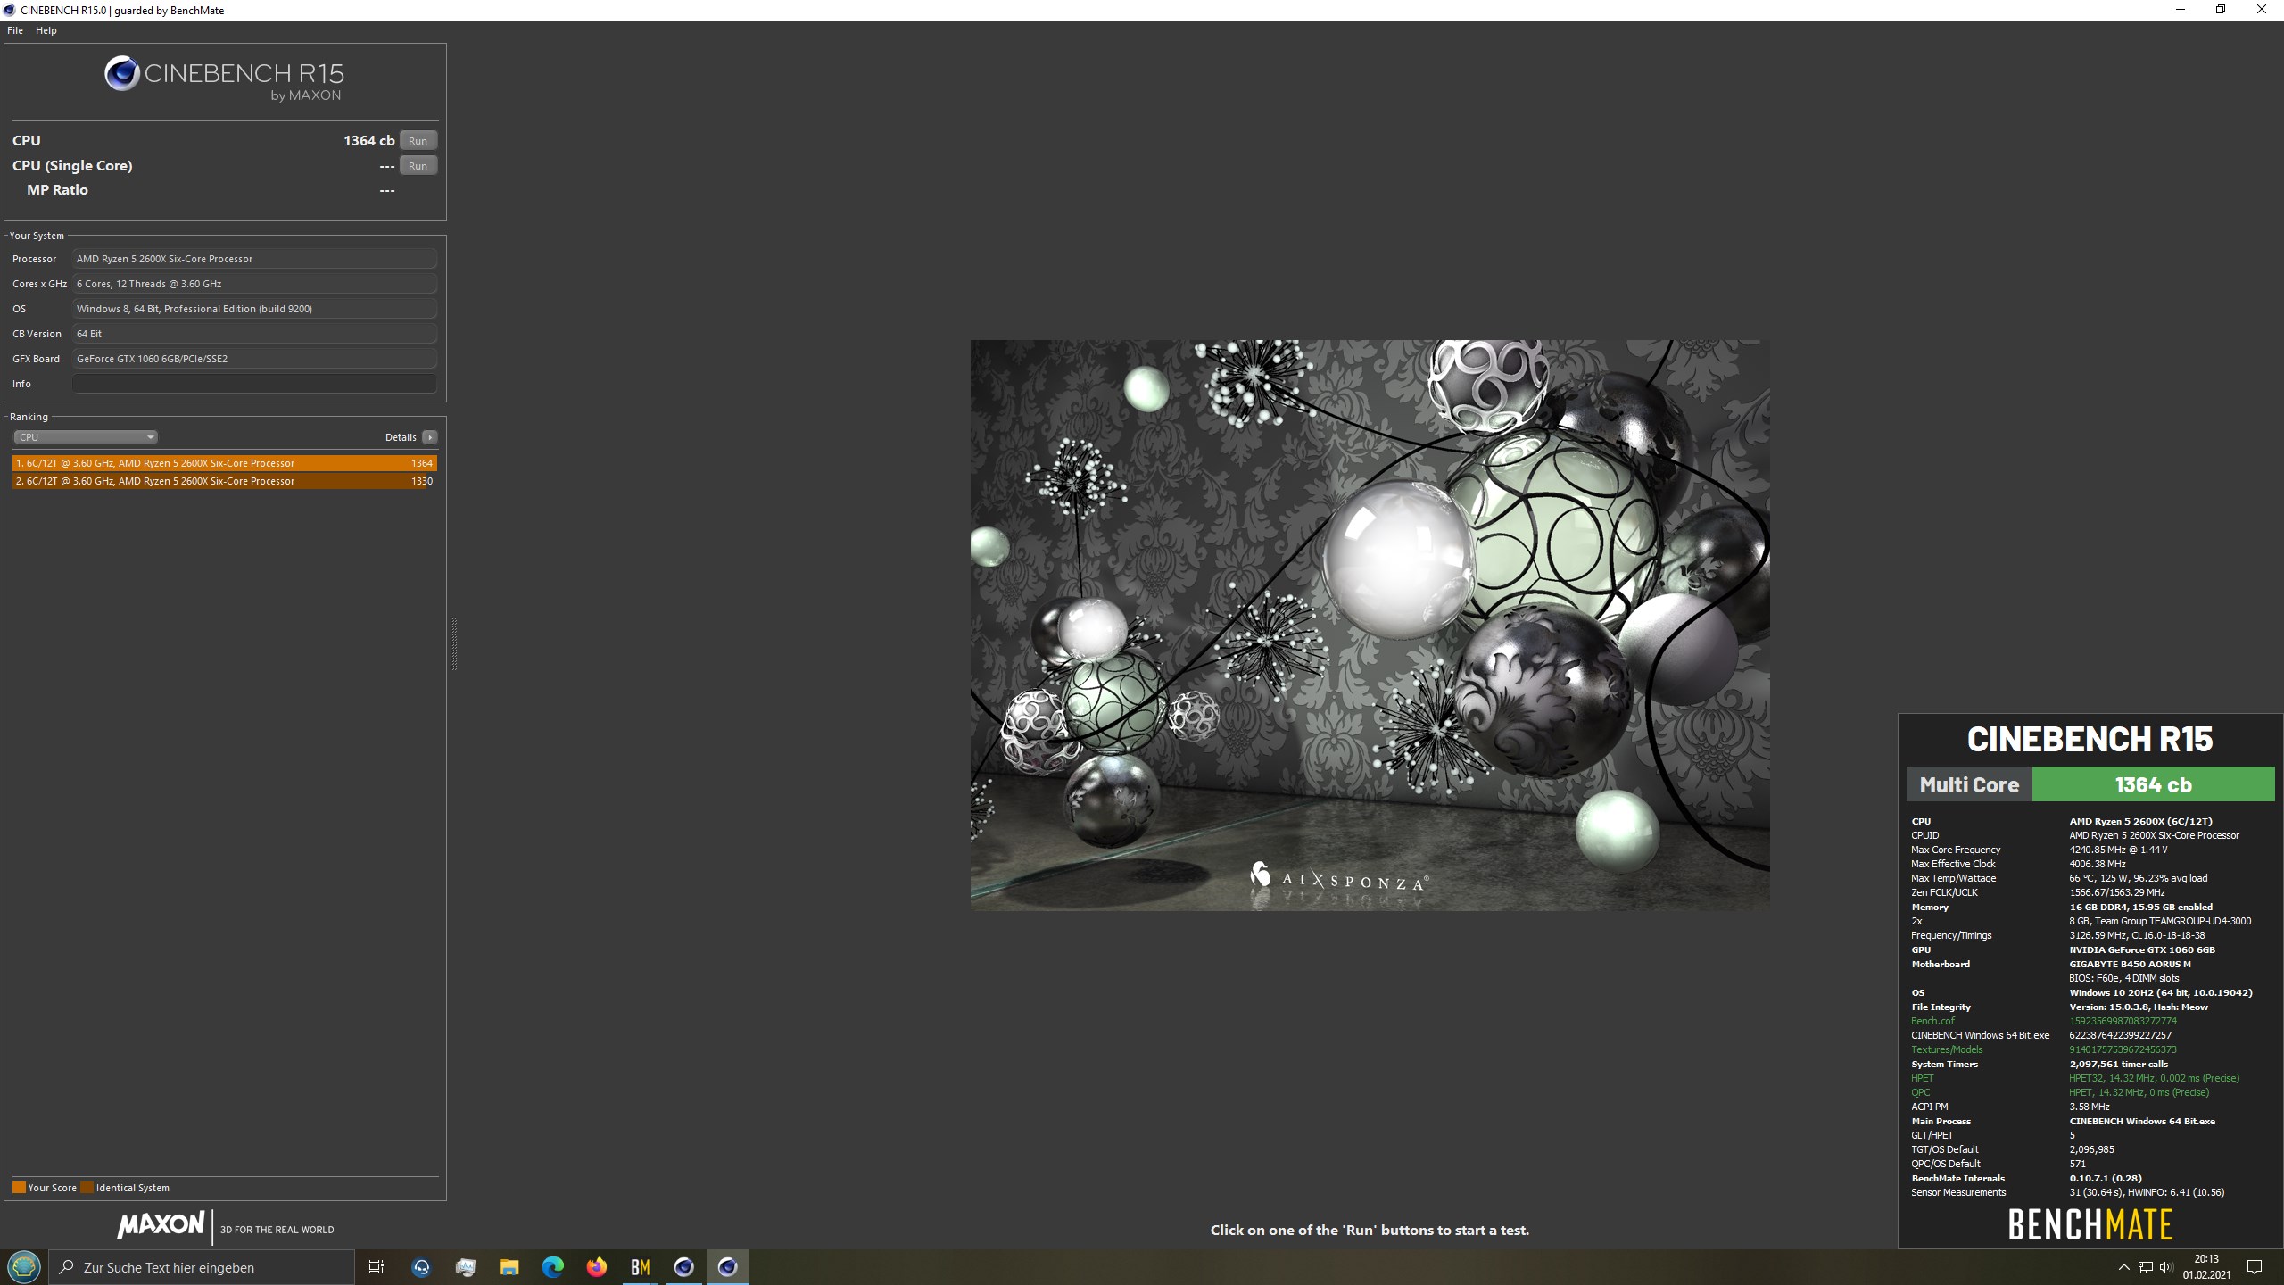
Task: Click the BENCHMATE logo in overlay
Action: (x=2090, y=1224)
